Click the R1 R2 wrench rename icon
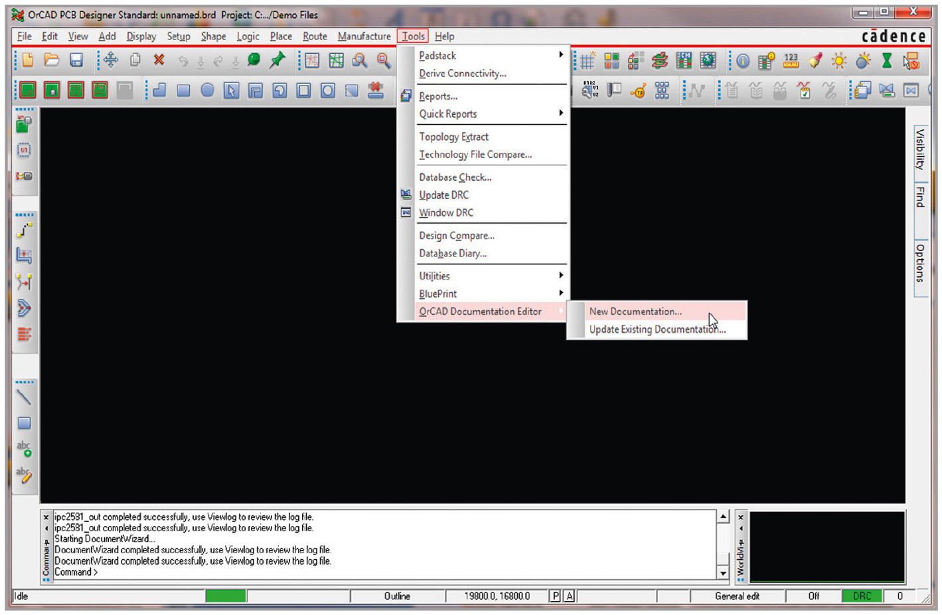 pyautogui.click(x=589, y=90)
